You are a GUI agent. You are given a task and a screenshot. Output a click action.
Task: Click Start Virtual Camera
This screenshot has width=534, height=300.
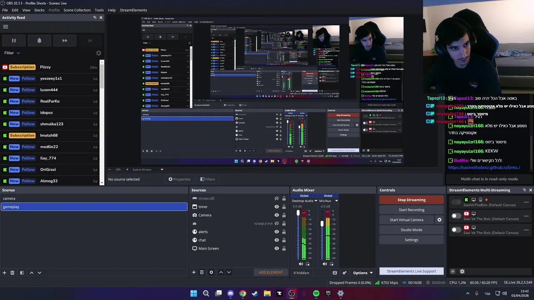(x=406, y=220)
